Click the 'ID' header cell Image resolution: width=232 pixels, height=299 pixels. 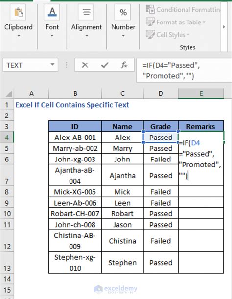point(75,126)
